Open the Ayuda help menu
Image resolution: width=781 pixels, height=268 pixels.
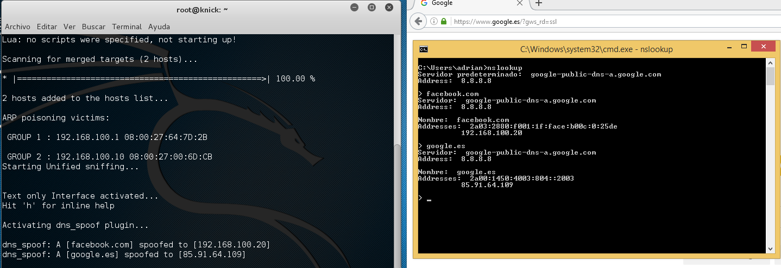point(159,27)
